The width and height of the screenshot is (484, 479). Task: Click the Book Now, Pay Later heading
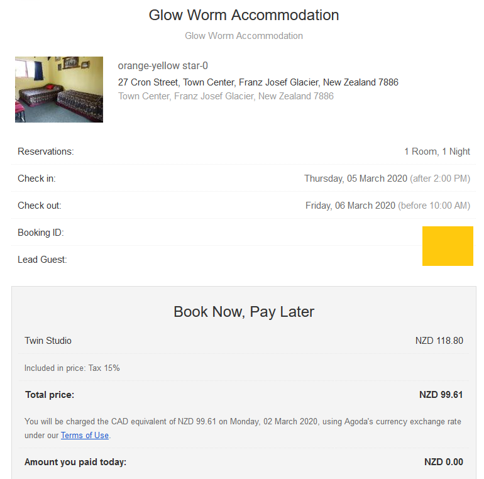pyautogui.click(x=244, y=312)
